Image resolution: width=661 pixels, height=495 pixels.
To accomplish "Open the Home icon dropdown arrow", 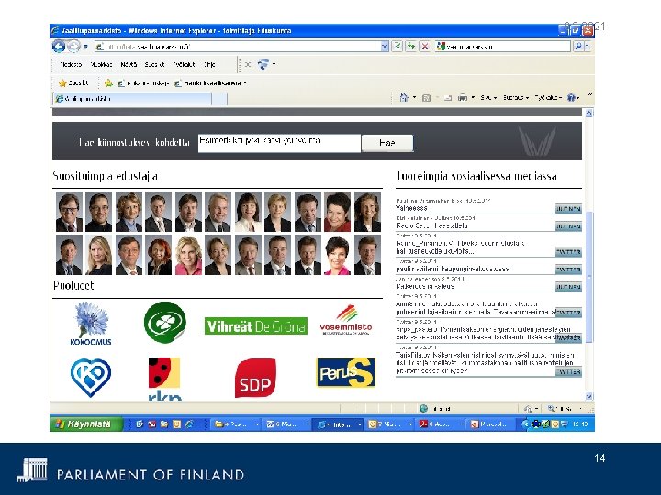I will pyautogui.click(x=414, y=98).
